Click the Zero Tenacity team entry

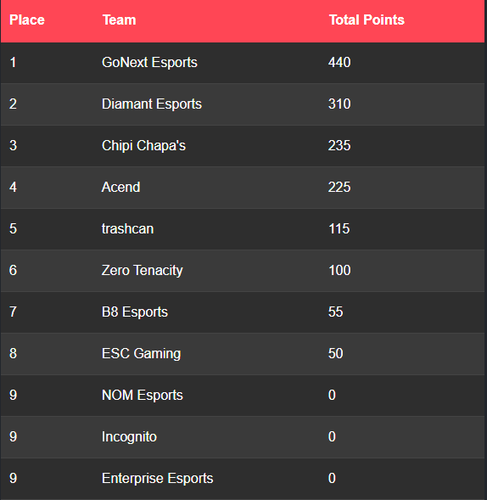point(143,271)
